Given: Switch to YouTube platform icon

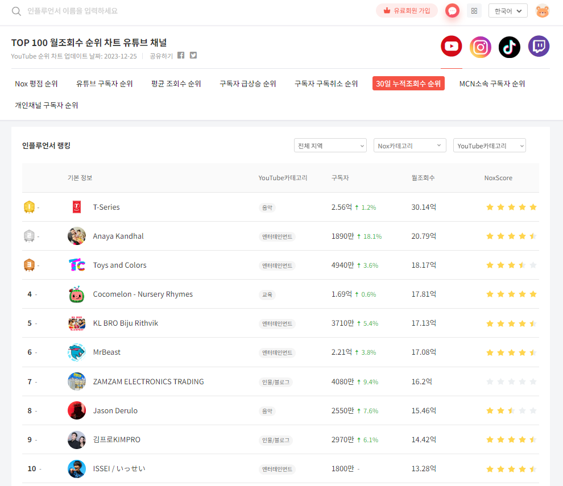Looking at the screenshot, I should 452,46.
